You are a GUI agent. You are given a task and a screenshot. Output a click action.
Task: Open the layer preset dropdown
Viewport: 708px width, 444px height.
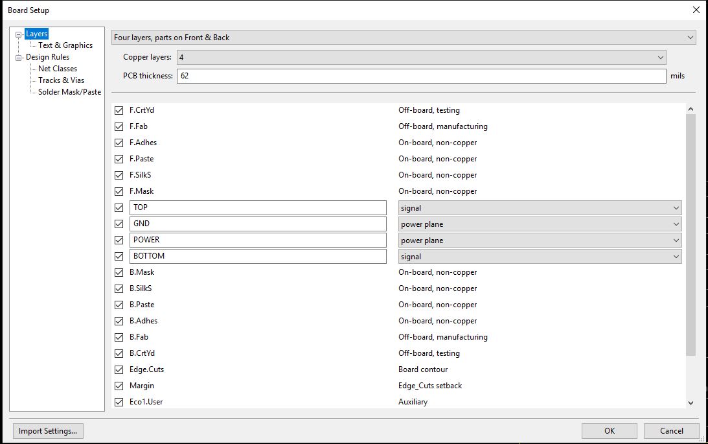click(404, 38)
